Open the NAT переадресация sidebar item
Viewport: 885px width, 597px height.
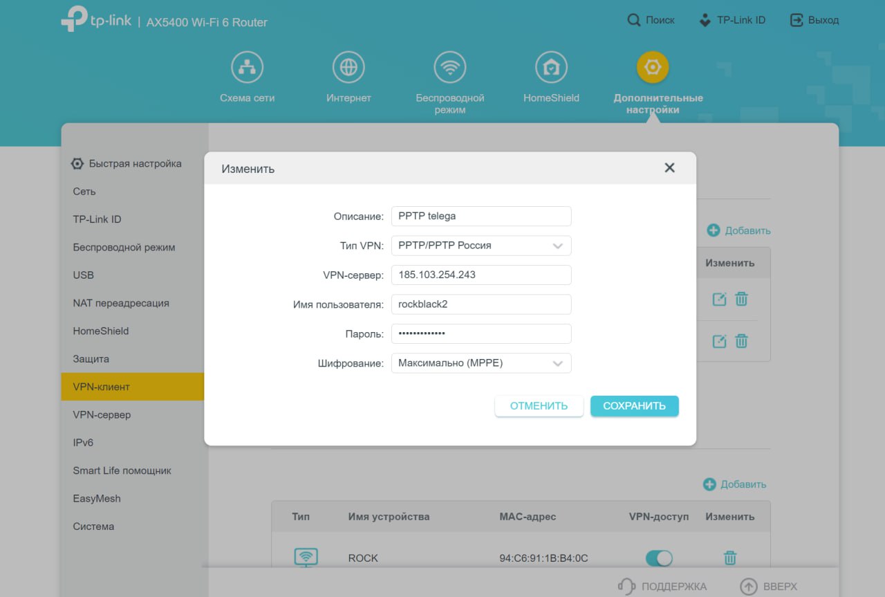[x=121, y=303]
